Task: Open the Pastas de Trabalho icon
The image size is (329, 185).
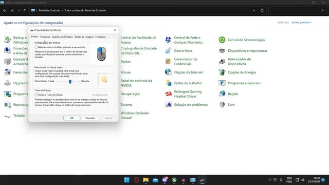Action: [x=168, y=83]
